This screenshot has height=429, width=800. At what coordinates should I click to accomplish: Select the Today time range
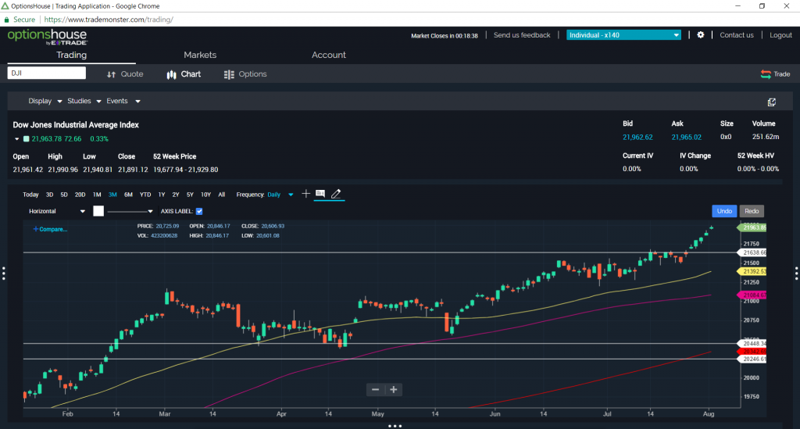[30, 195]
